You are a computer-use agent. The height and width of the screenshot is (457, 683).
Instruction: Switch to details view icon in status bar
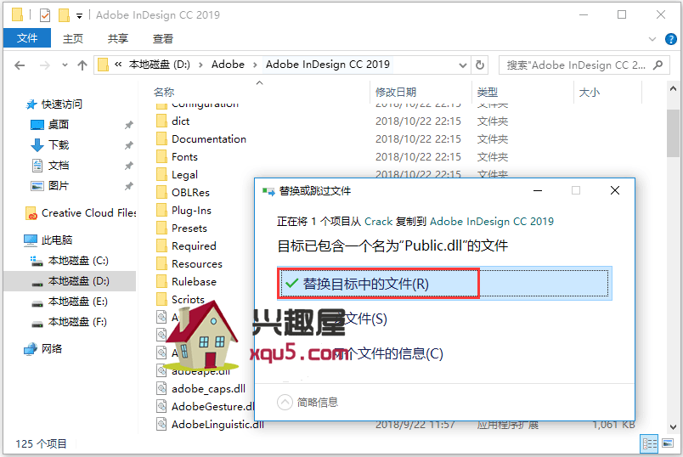tap(650, 444)
